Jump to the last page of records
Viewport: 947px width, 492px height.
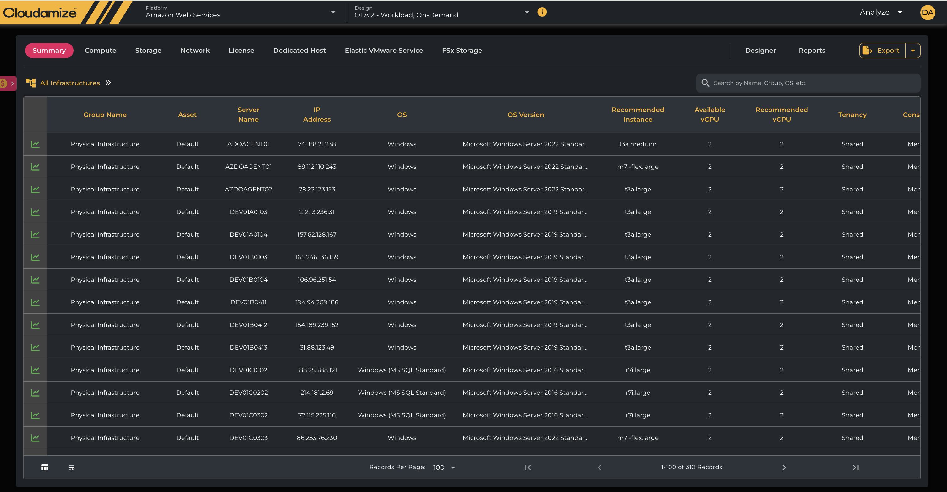coord(856,468)
